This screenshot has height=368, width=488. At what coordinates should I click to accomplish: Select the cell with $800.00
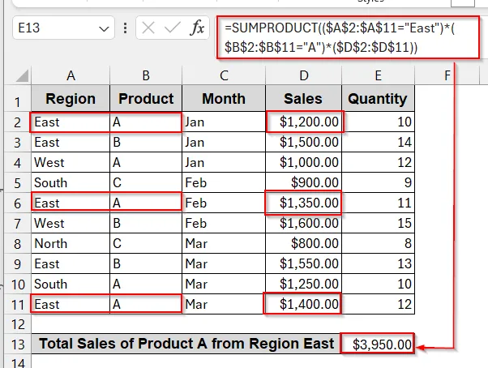303,243
